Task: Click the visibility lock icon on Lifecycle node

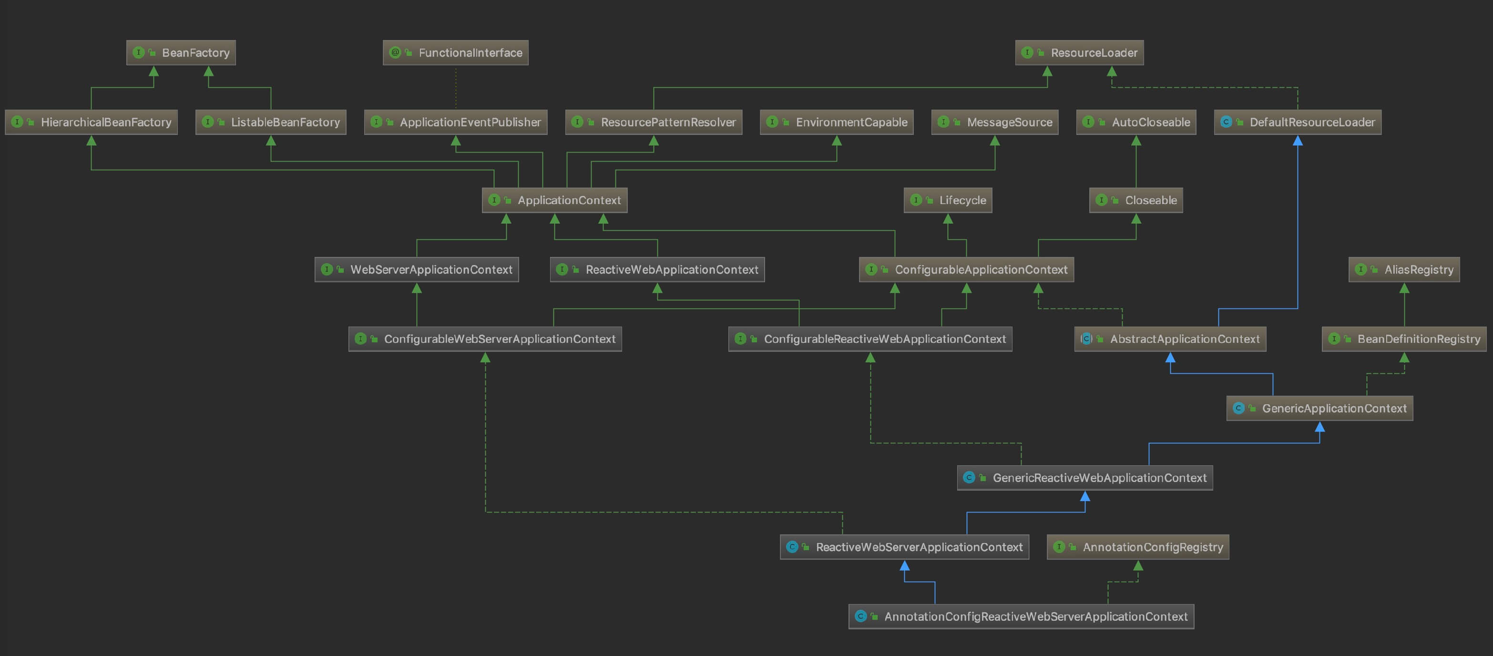Action: coord(930,201)
